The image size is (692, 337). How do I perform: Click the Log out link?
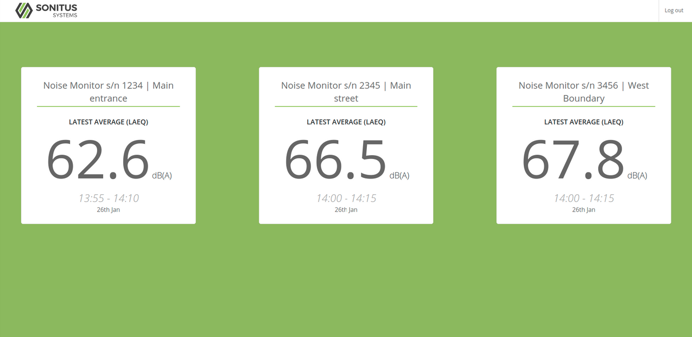(674, 10)
